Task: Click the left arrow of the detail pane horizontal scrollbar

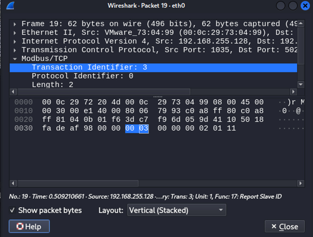Action: (x=13, y=92)
